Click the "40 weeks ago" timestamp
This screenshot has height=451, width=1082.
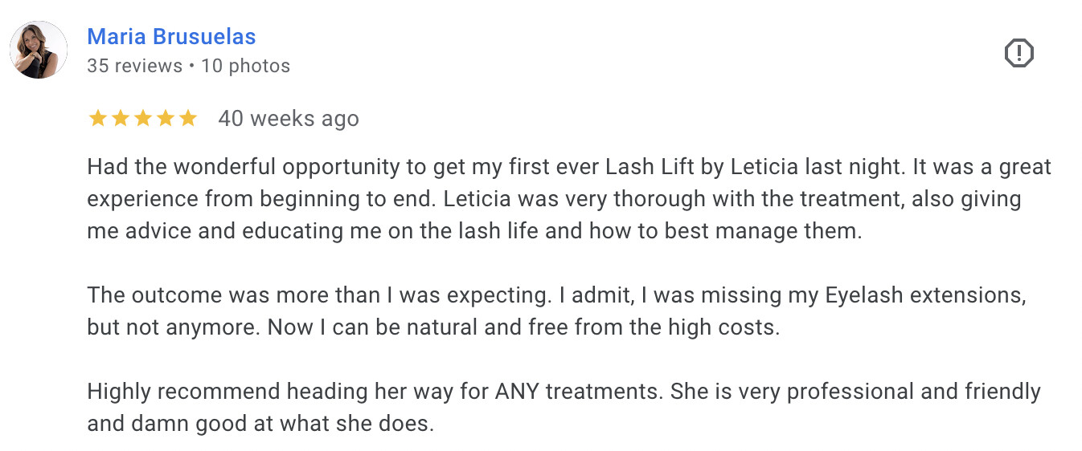[x=289, y=119]
